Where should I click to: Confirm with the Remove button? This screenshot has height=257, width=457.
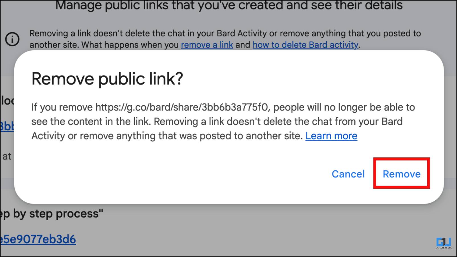401,174
